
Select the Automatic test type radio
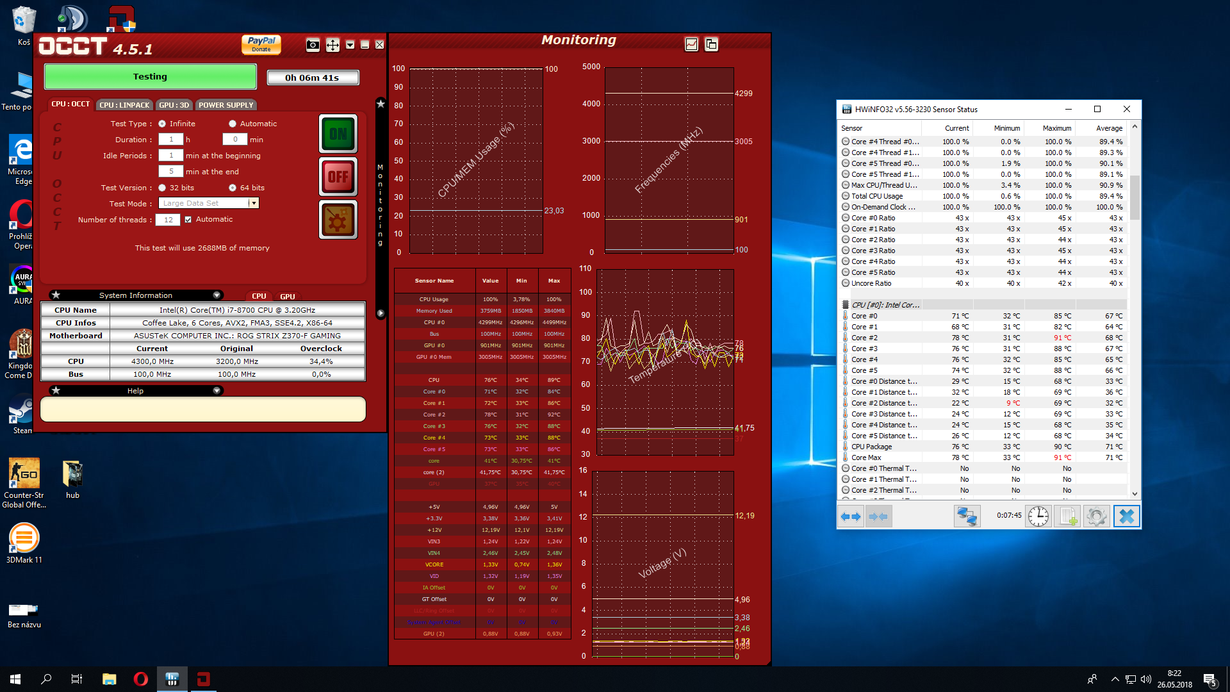233,124
